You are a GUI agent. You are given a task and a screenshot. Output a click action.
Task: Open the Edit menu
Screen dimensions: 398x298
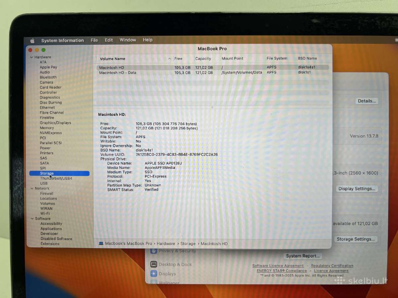pos(109,40)
